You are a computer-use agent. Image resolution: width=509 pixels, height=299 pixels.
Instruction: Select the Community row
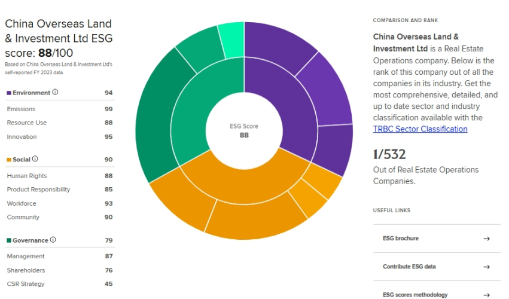60,217
